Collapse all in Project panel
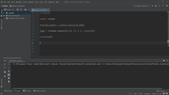This screenshot has width=169, height=95. pos(21,10)
